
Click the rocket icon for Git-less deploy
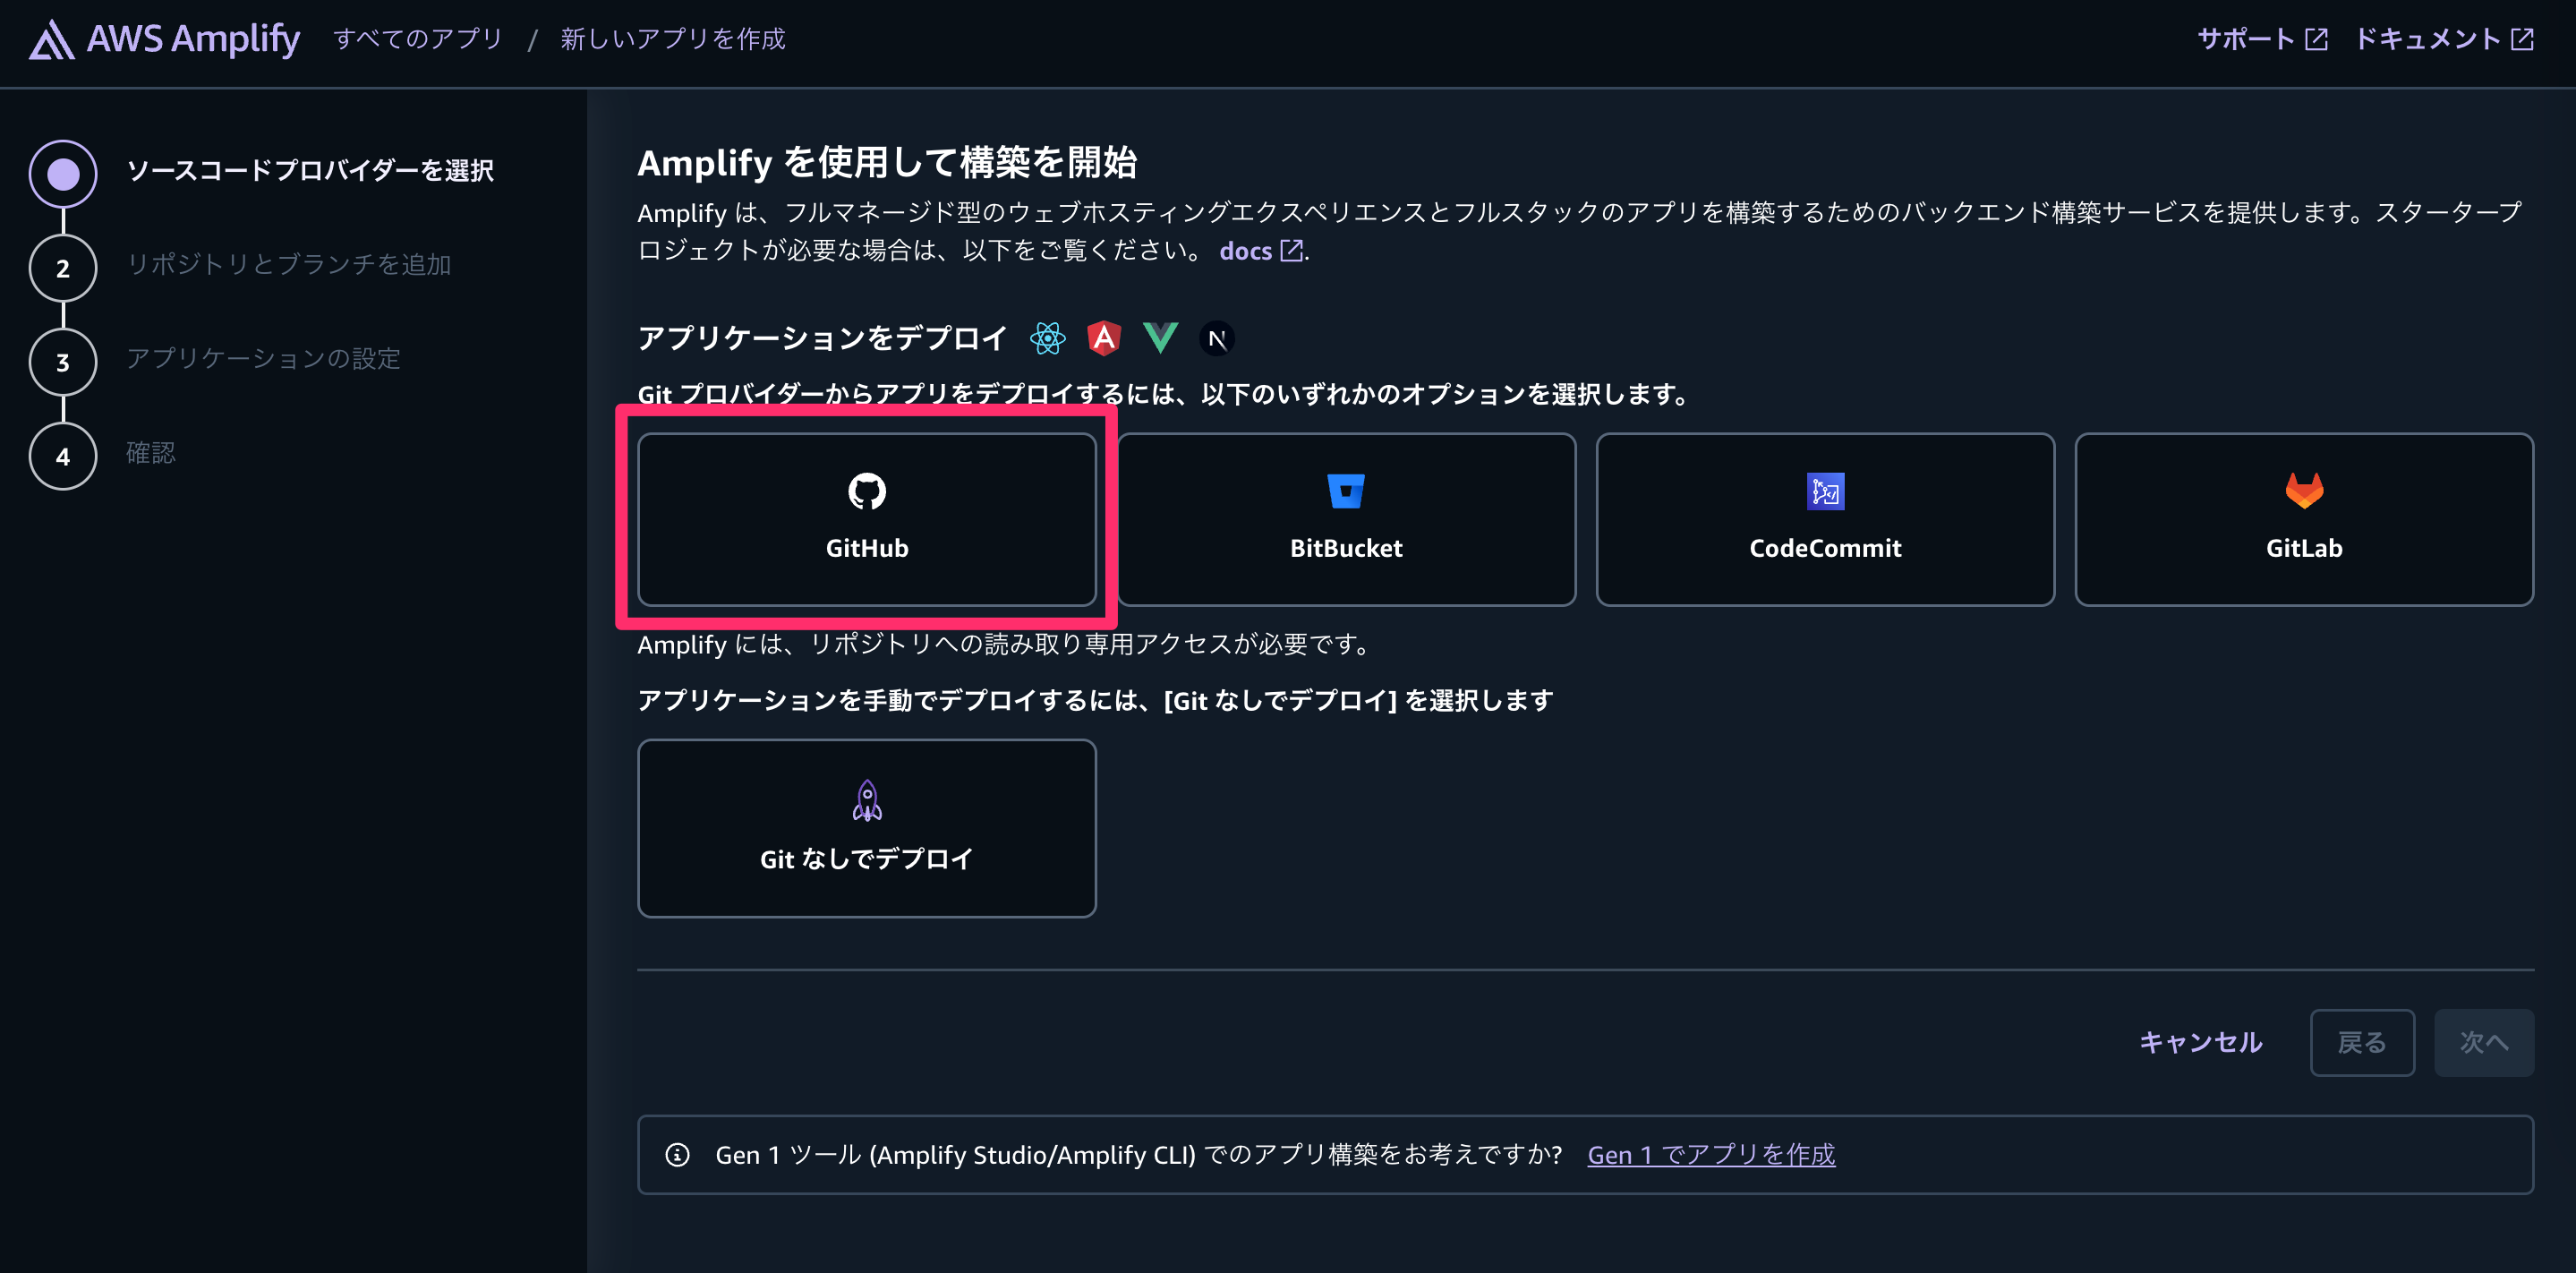[867, 800]
